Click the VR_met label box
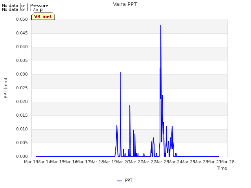The height and width of the screenshot is (188, 251). click(43, 16)
